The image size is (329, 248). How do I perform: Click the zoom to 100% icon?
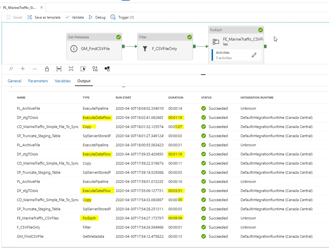pyautogui.click(x=59, y=69)
